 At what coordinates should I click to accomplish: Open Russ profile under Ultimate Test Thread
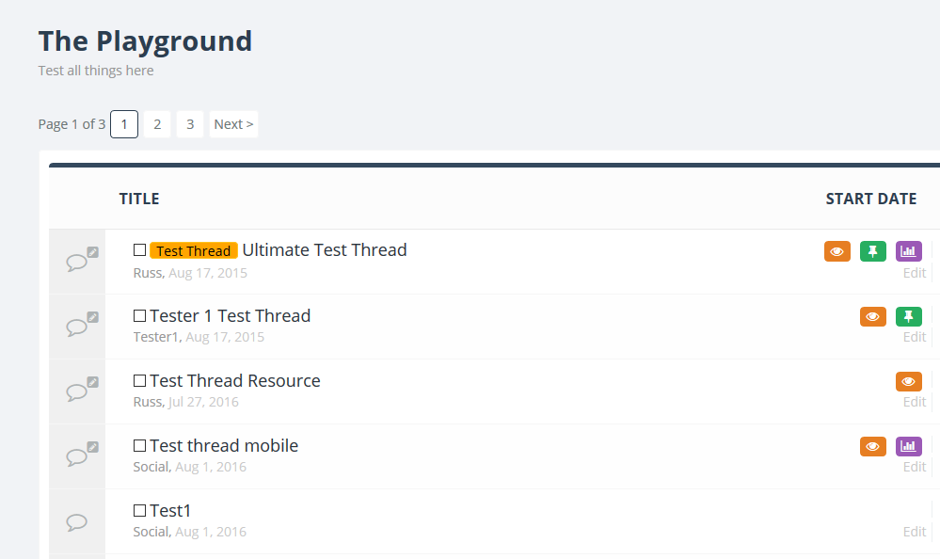148,273
